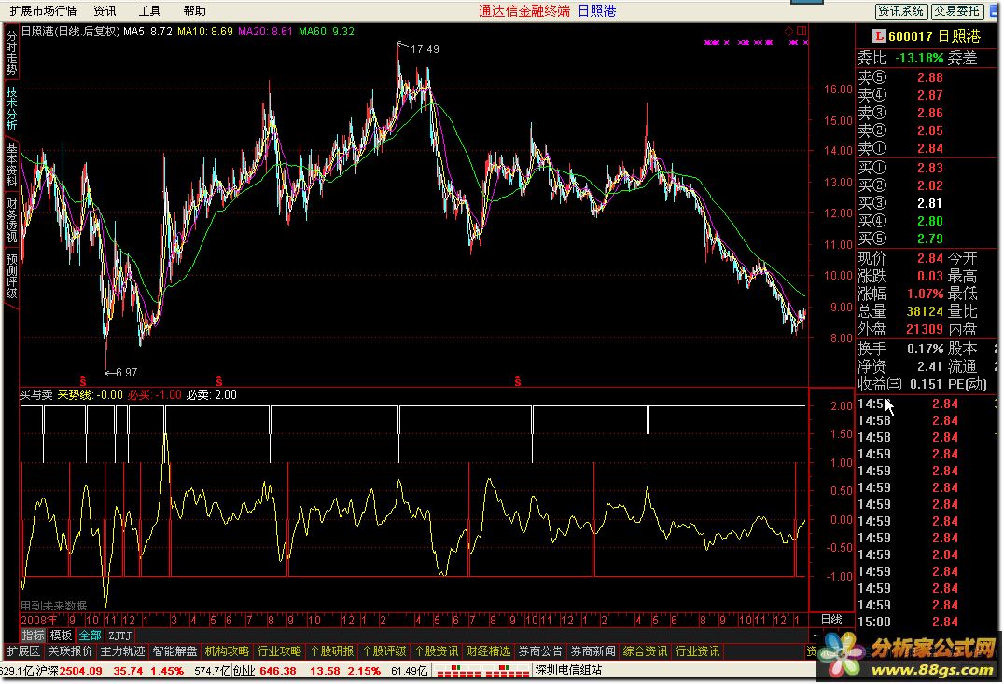
Task: Click the MA20: 8.61 indicator value
Action: tap(265, 32)
